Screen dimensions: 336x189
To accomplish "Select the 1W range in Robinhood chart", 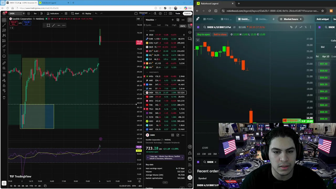I will [204, 154].
